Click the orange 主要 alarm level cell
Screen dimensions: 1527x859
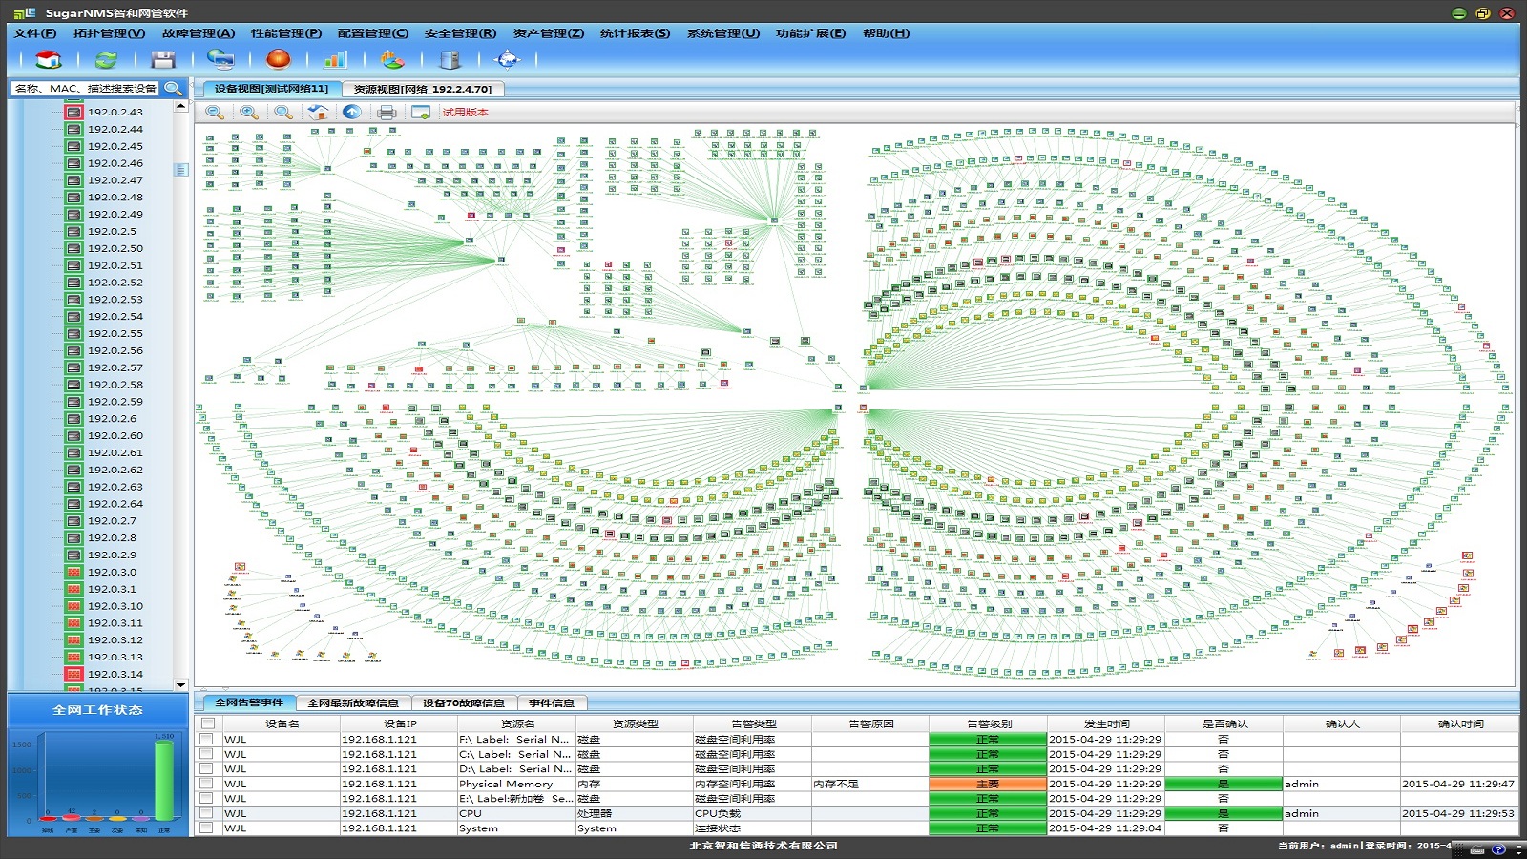(x=988, y=784)
